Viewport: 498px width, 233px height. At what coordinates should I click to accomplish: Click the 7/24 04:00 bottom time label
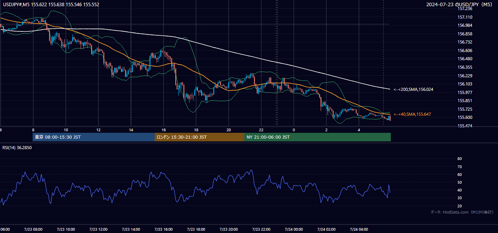click(359, 229)
